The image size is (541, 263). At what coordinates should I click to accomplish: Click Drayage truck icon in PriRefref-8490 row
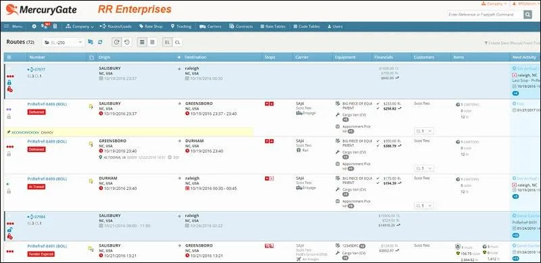299,188
